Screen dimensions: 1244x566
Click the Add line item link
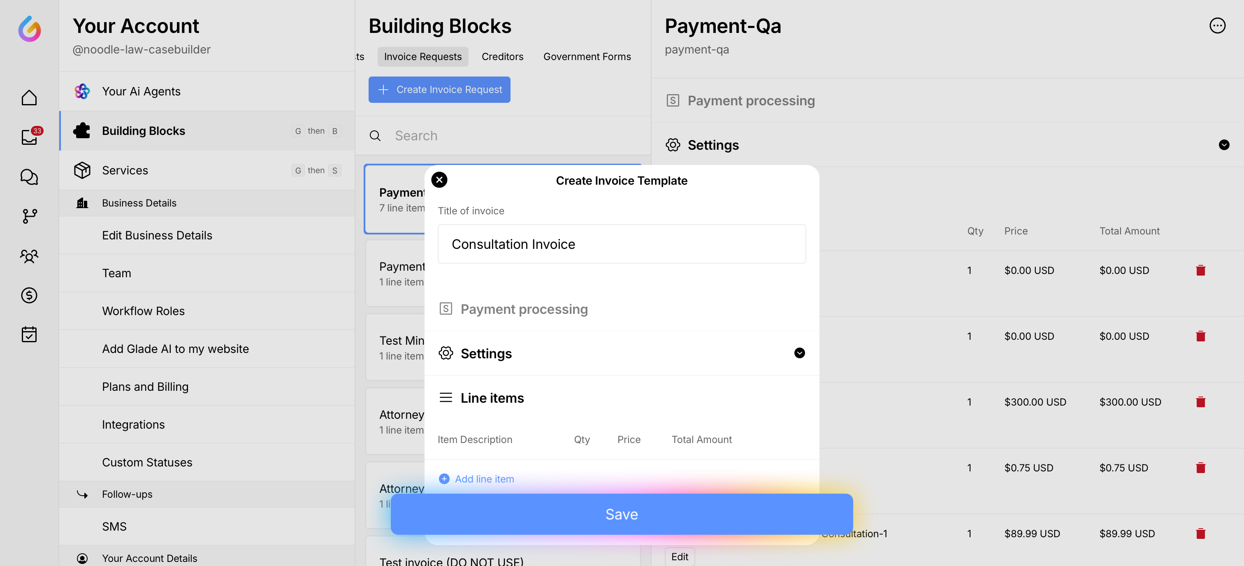click(484, 478)
